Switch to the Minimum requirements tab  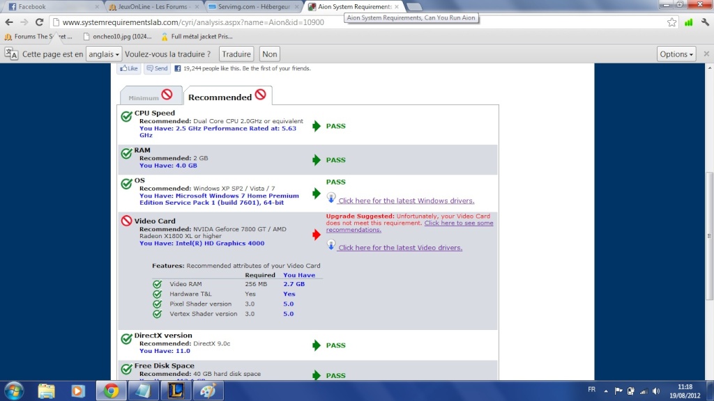151,95
